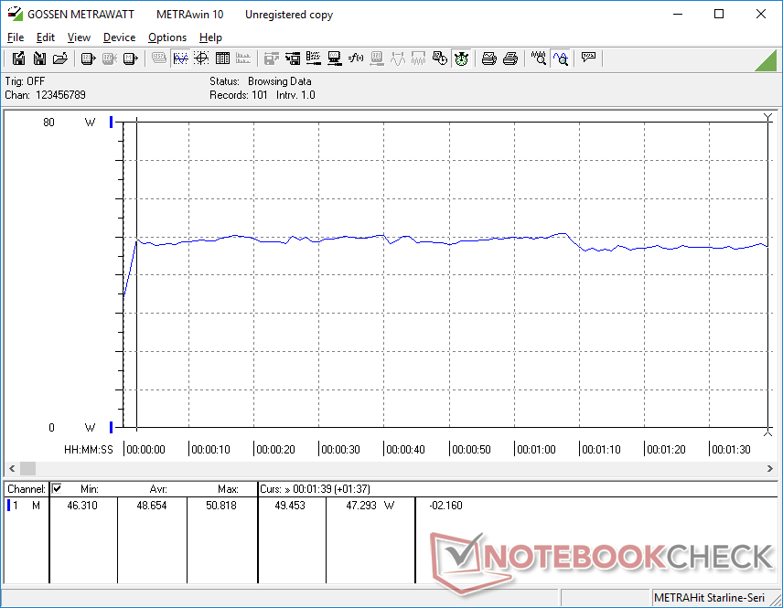Select the Y-t waveform graph view icon
Image resolution: width=783 pixels, height=608 pixels.
180,59
